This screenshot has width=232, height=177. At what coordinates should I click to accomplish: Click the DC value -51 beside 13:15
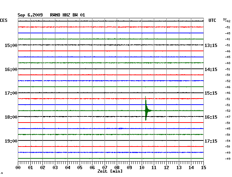228,45
